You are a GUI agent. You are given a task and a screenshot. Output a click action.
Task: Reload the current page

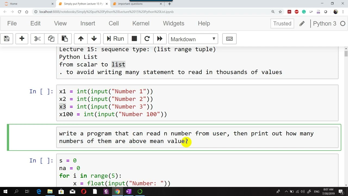[x=19, y=12]
